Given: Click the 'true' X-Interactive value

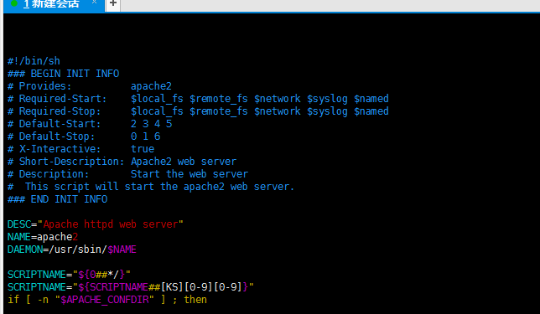Looking at the screenshot, I should coord(143,149).
